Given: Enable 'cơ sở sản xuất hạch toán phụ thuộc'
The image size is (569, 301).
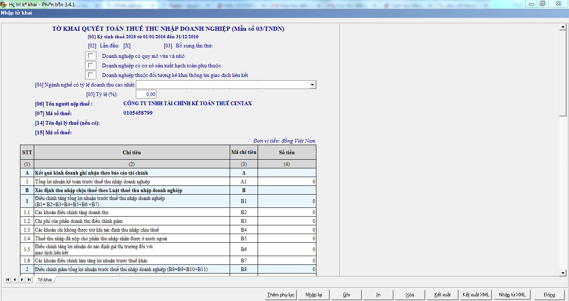Looking at the screenshot, I should pos(90,66).
